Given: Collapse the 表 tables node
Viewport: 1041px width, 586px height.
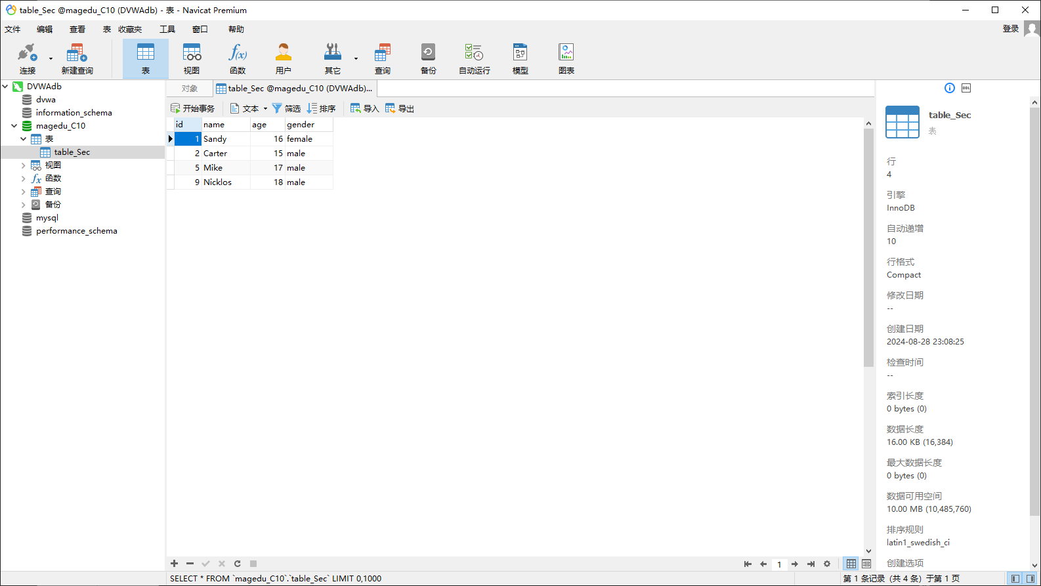Looking at the screenshot, I should pos(23,138).
